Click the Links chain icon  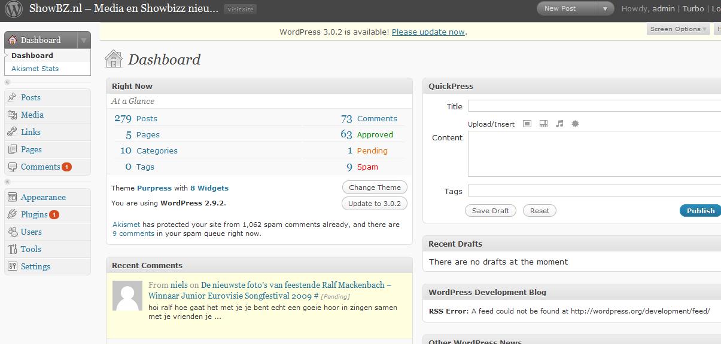[13, 132]
